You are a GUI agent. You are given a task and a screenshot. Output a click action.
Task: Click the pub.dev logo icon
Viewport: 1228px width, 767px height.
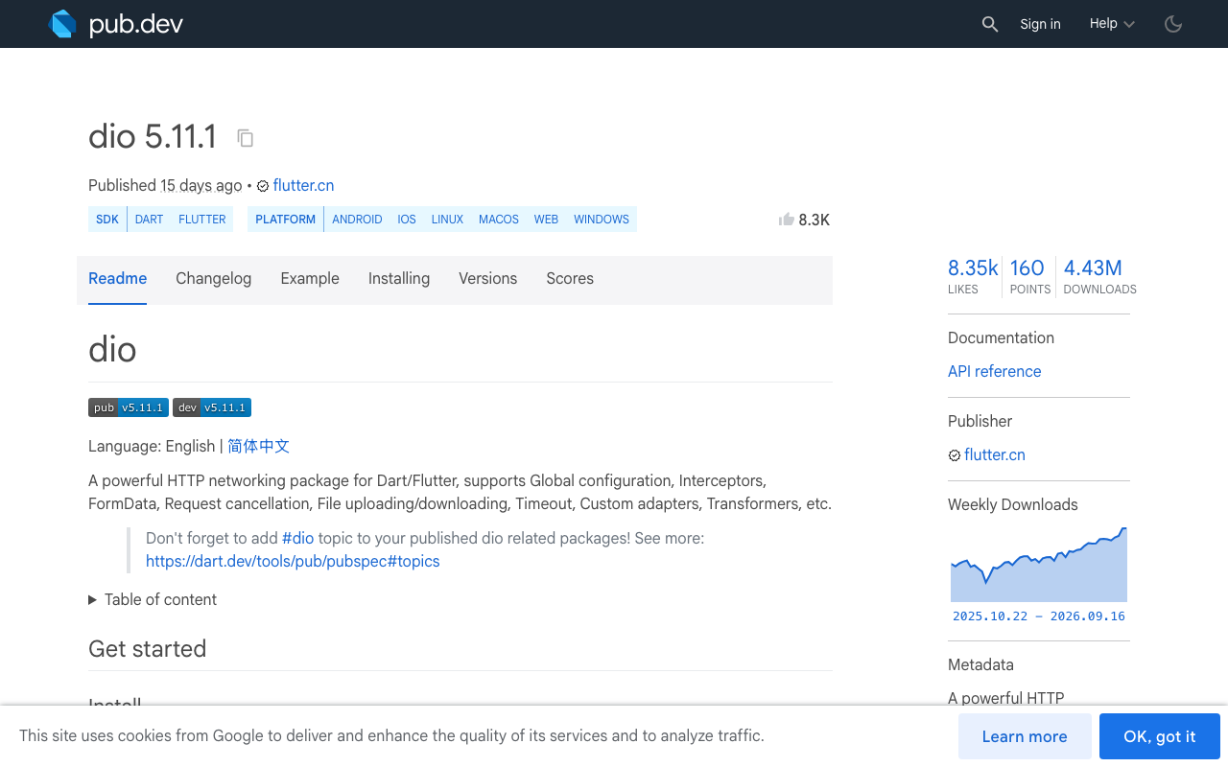[x=62, y=24]
